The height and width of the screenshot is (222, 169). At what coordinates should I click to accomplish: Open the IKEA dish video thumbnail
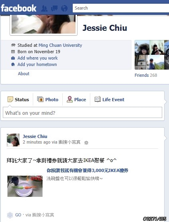coord(25,186)
